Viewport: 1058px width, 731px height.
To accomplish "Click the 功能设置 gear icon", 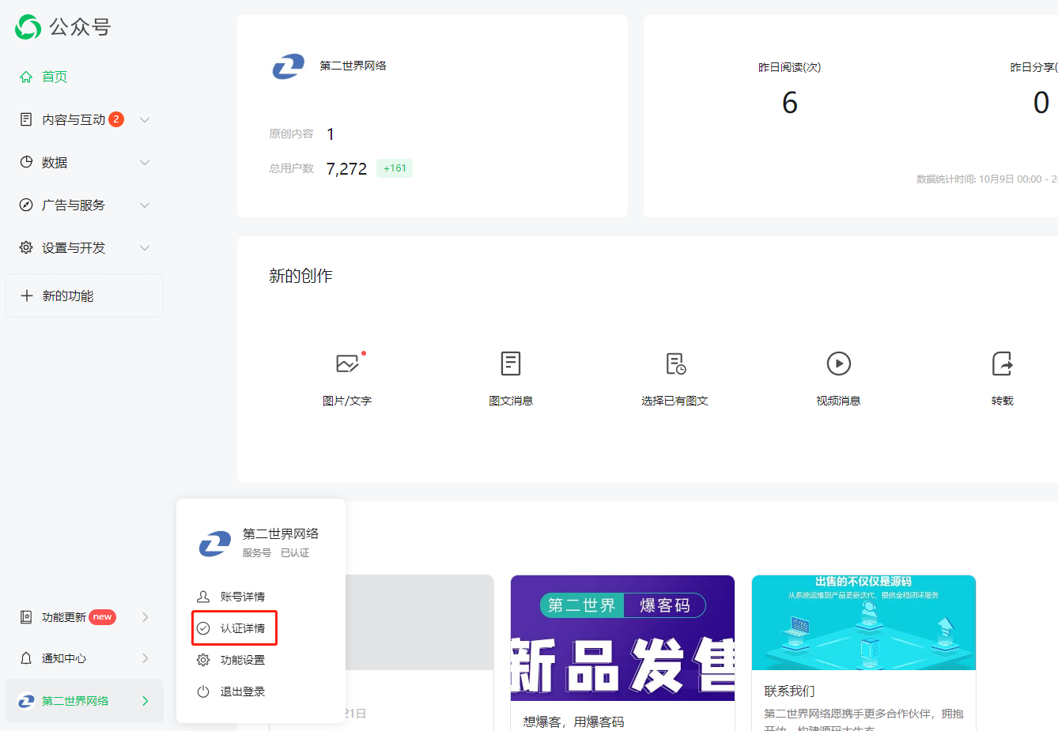I will (203, 660).
